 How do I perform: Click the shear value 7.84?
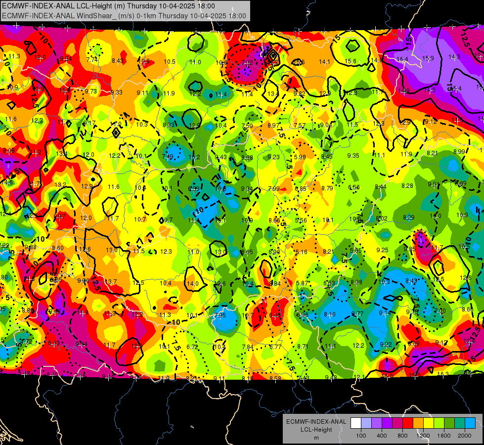coord(248,347)
